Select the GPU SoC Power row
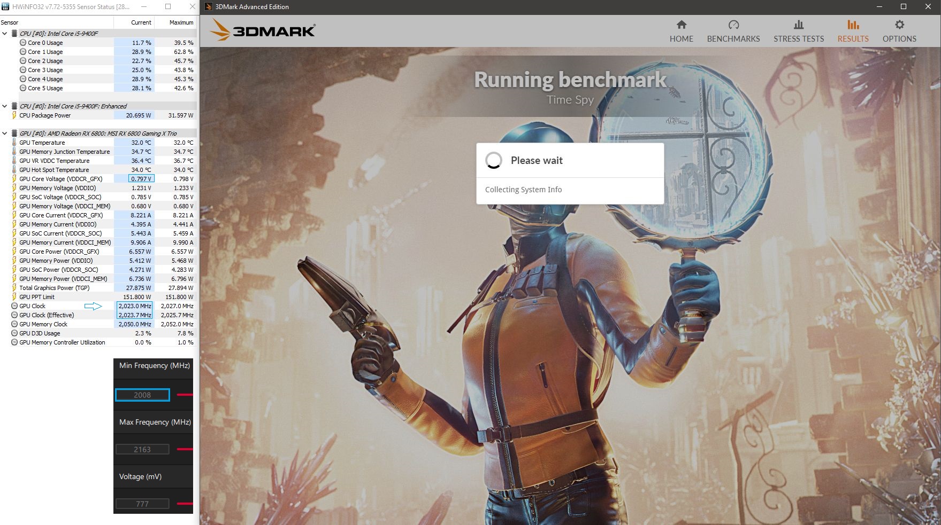The height and width of the screenshot is (525, 941). [98, 270]
